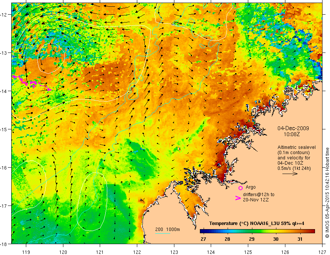The image size is (330, 255).
Task: Click the latitude axis label -14
Action: 4,91
